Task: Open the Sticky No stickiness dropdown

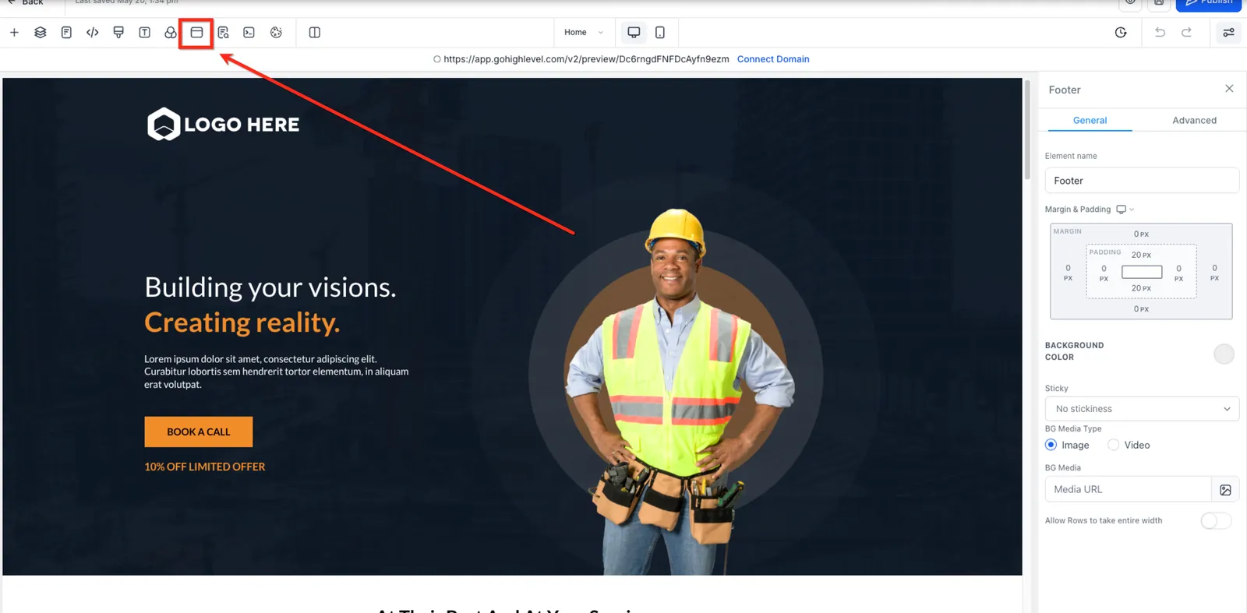Action: [1142, 409]
